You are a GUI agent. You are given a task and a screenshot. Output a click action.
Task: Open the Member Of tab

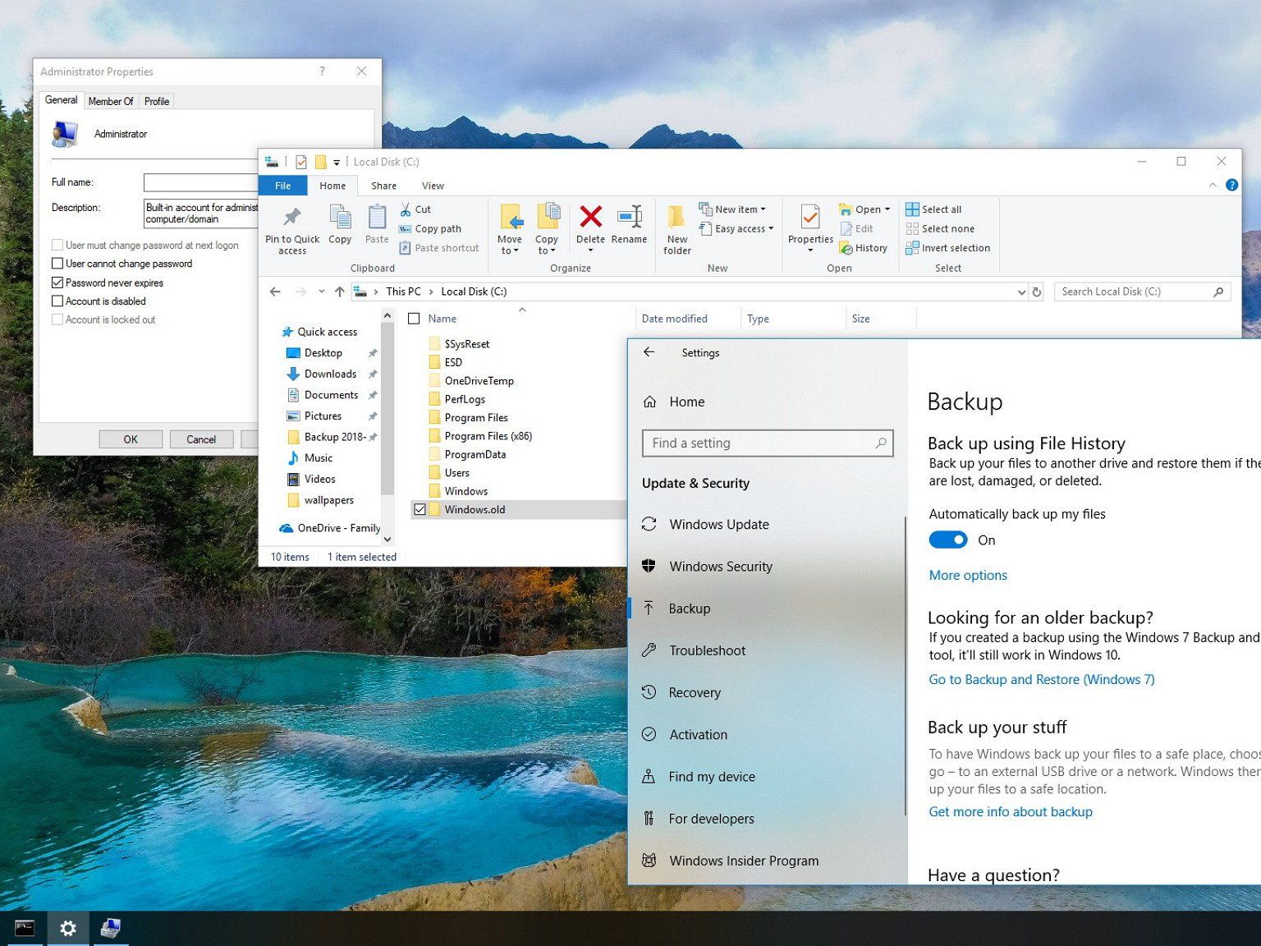coord(111,101)
